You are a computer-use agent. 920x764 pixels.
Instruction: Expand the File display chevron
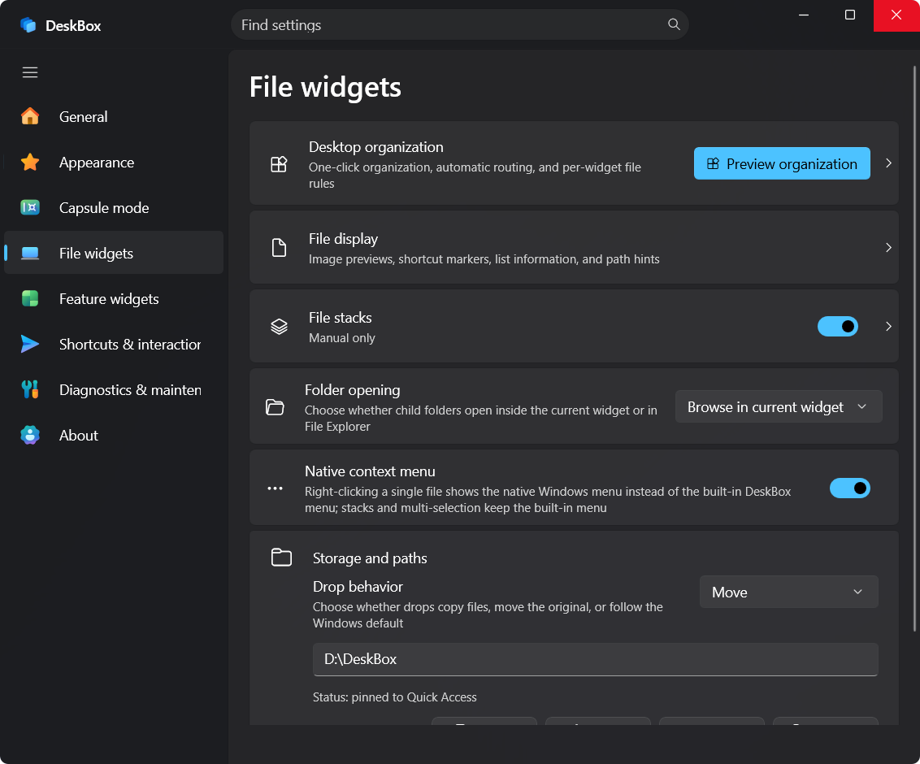888,248
